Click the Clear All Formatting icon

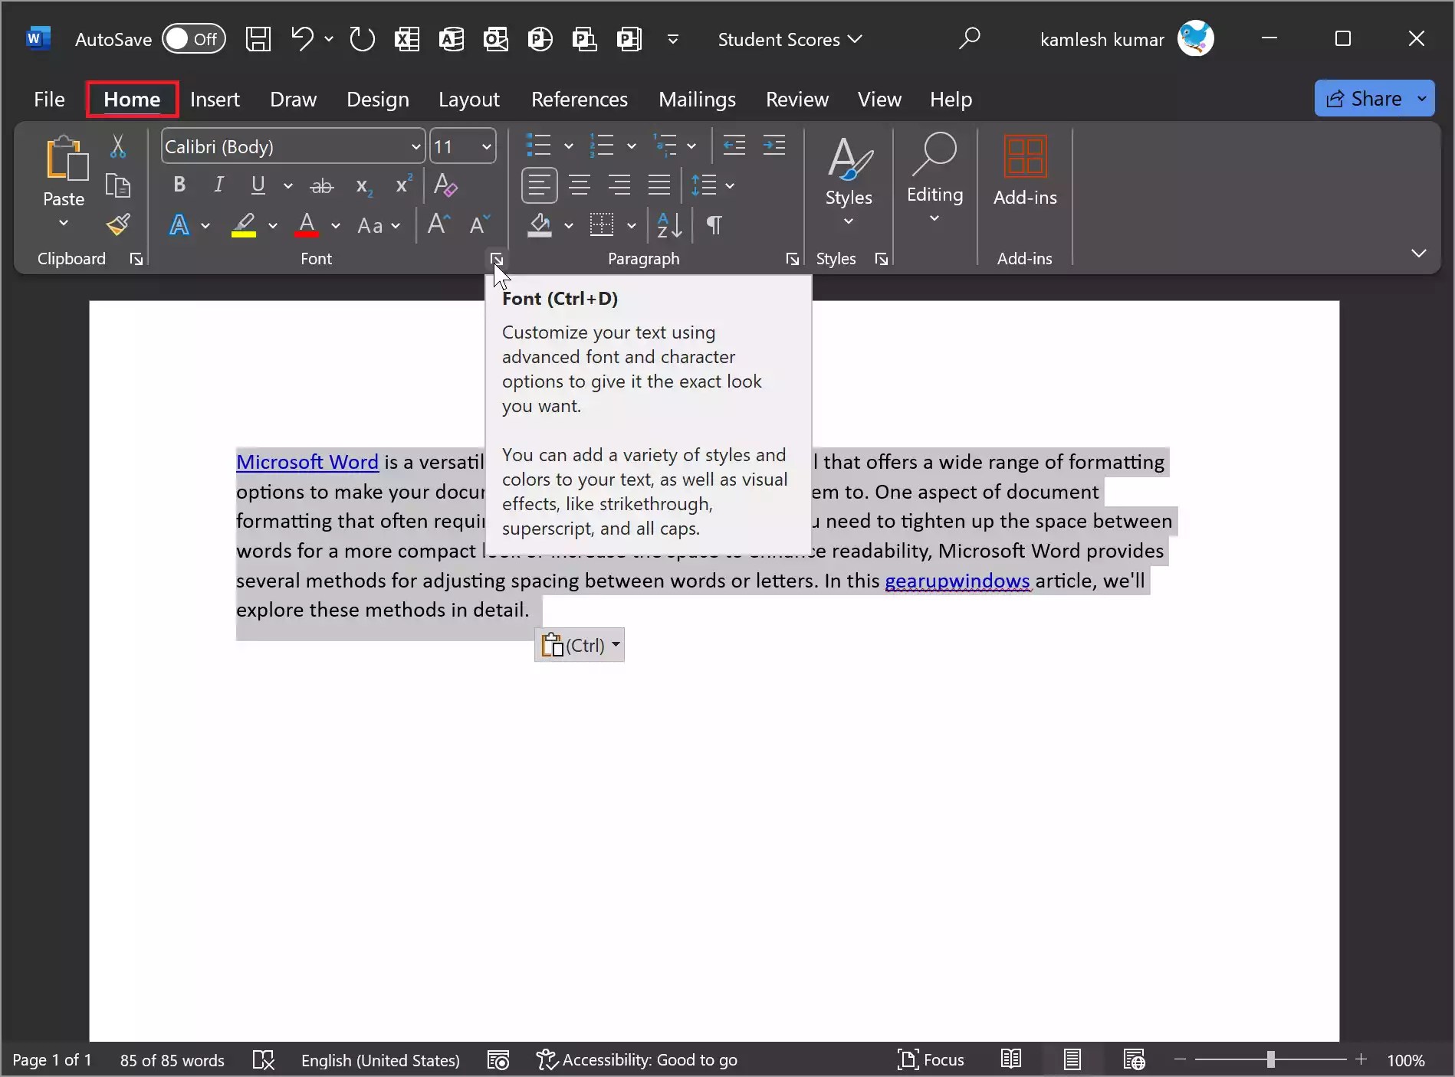point(445,185)
